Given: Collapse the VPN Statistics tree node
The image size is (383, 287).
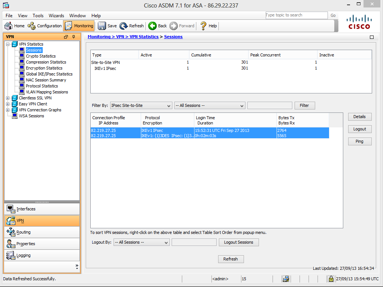Looking at the screenshot, I should [x=8, y=44].
